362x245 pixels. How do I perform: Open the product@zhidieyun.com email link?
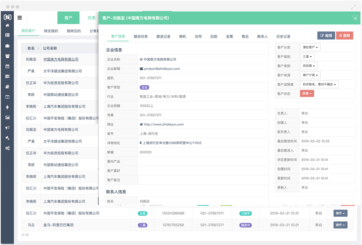pyautogui.click(x=162, y=69)
